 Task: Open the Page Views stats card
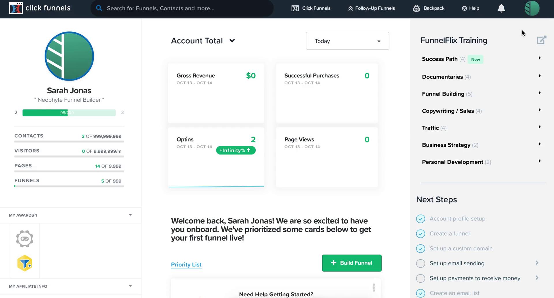327,157
